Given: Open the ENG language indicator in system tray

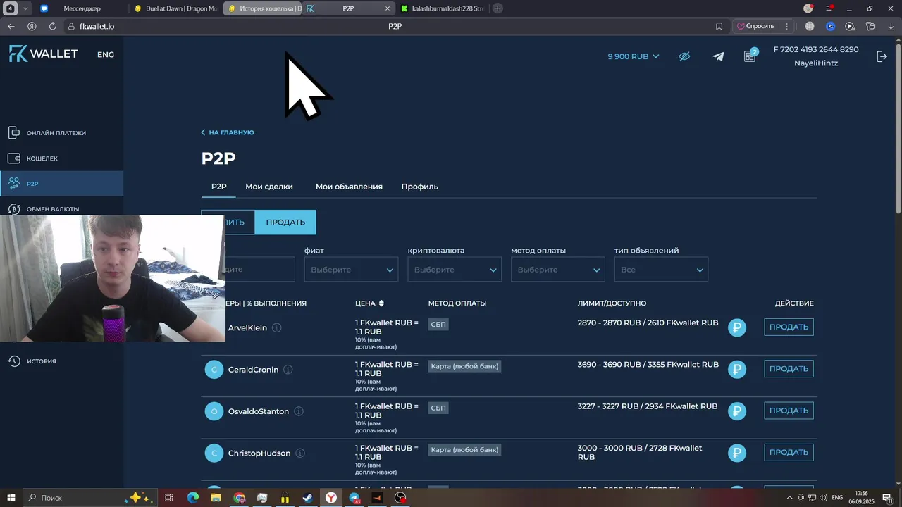Looking at the screenshot, I should point(837,498).
